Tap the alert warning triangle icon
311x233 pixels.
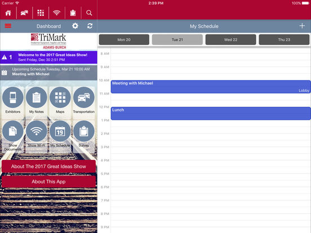(5, 57)
